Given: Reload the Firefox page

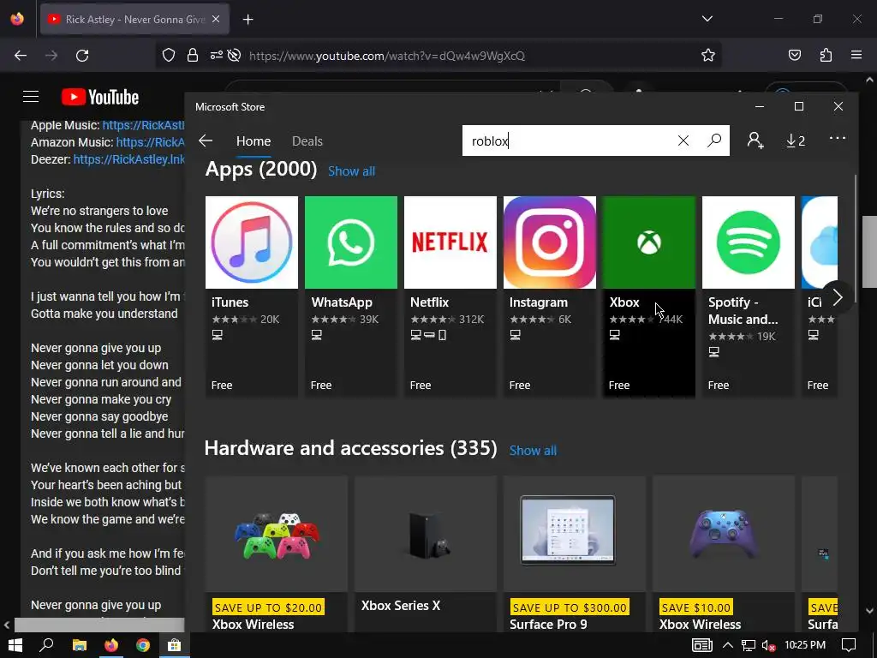Looking at the screenshot, I should pyautogui.click(x=82, y=56).
